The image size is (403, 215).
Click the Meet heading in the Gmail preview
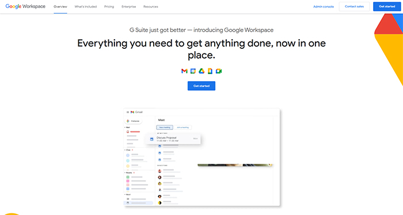point(161,120)
